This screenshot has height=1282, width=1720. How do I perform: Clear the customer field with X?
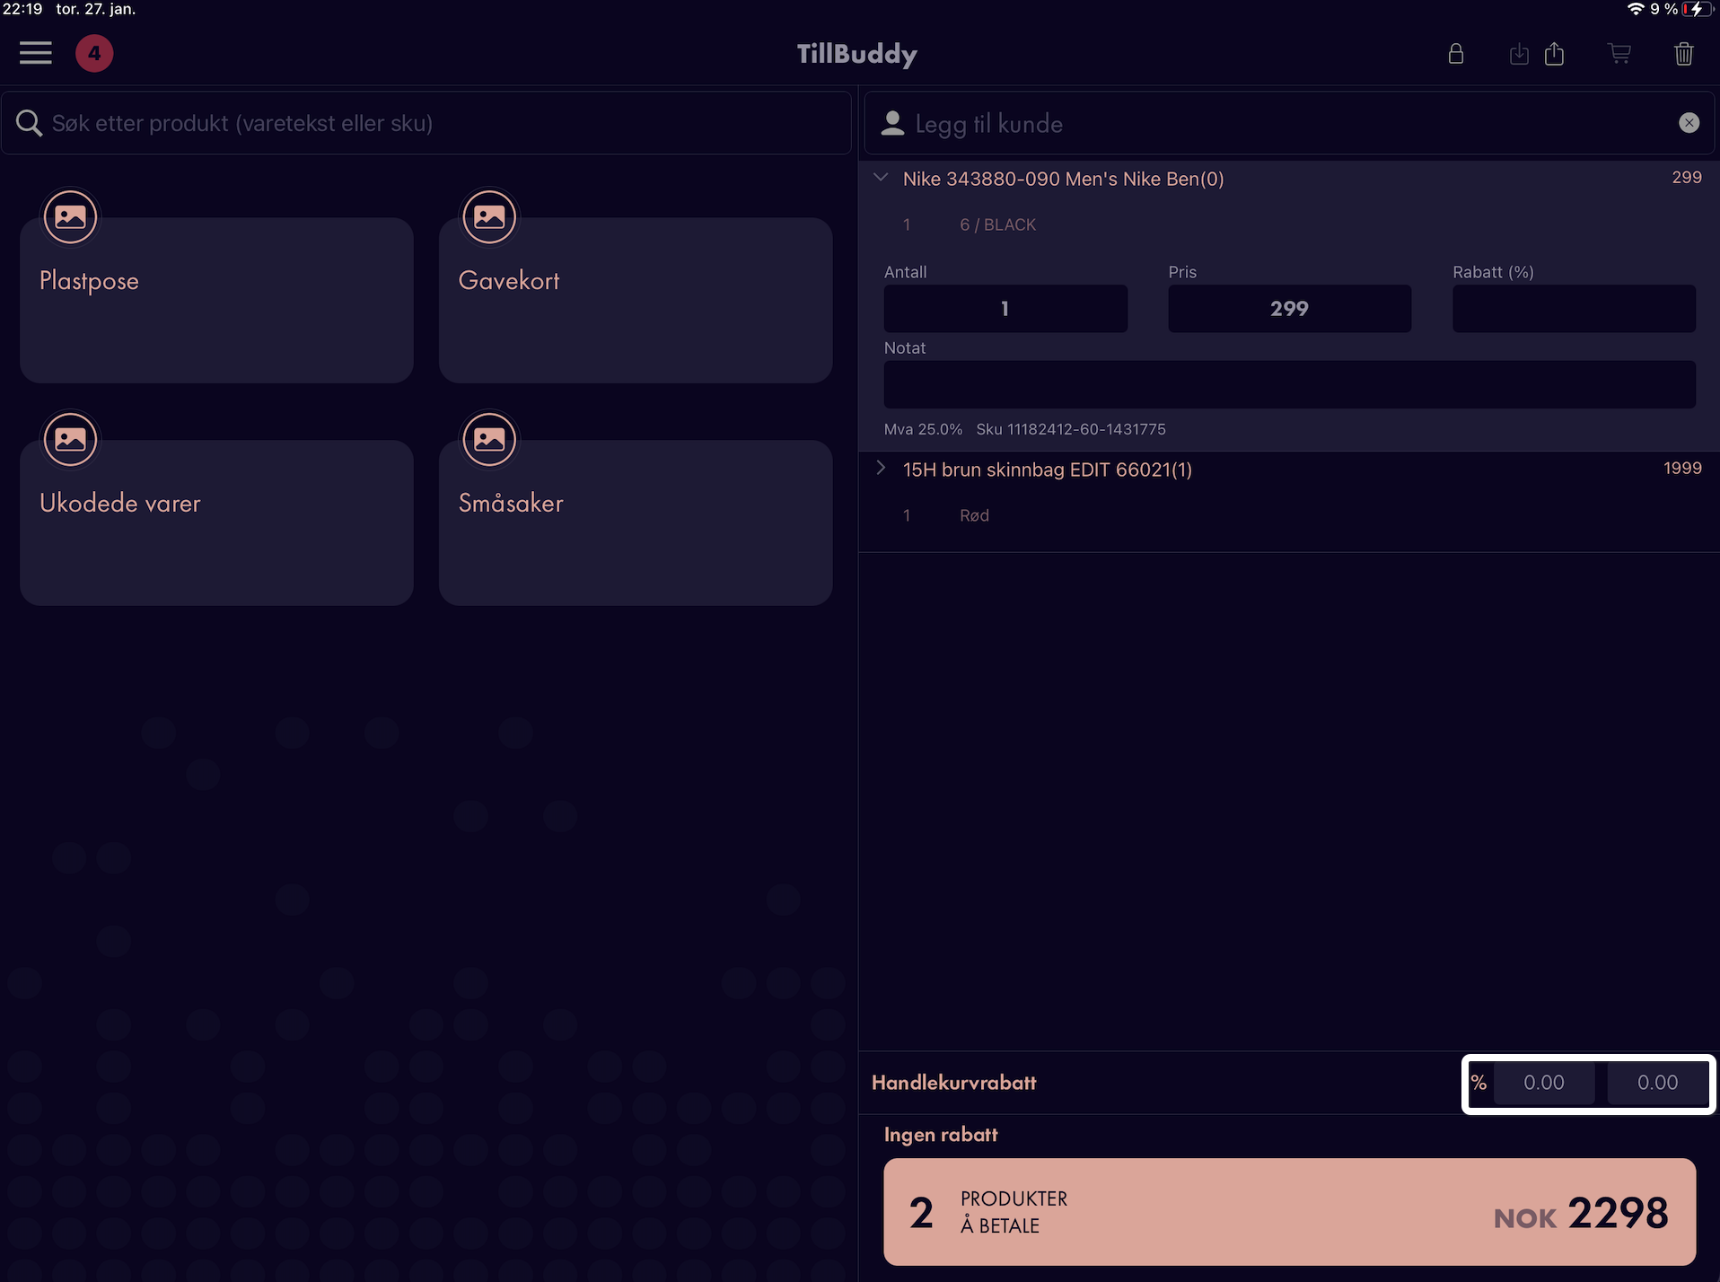tap(1689, 123)
